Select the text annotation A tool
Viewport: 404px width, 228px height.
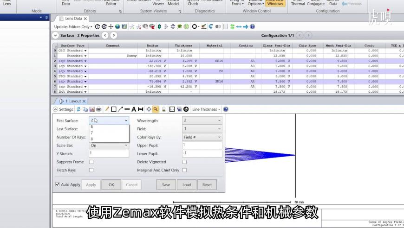point(134,109)
